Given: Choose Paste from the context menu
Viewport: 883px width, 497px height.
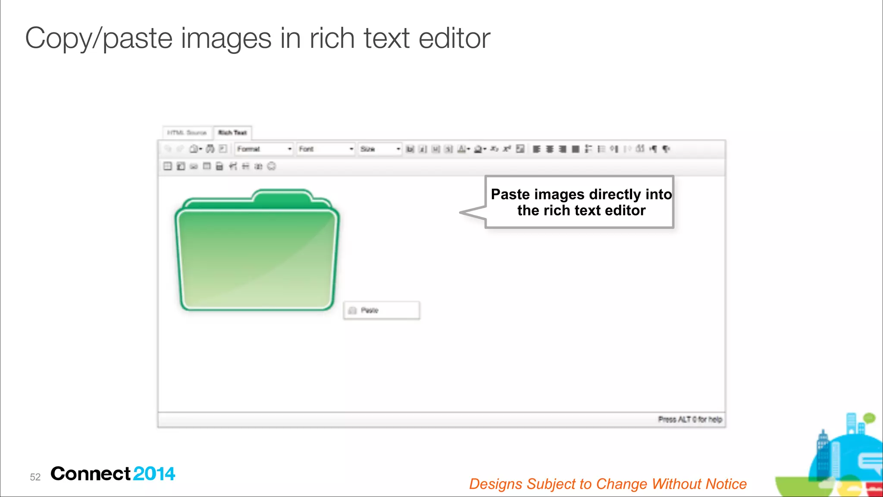Looking at the screenshot, I should (x=382, y=310).
